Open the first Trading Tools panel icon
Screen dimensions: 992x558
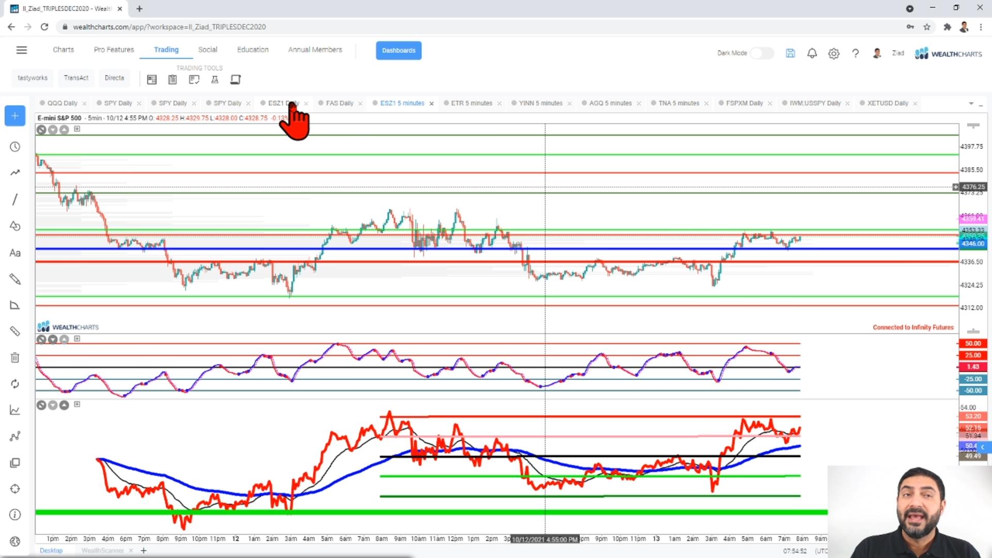coord(151,80)
